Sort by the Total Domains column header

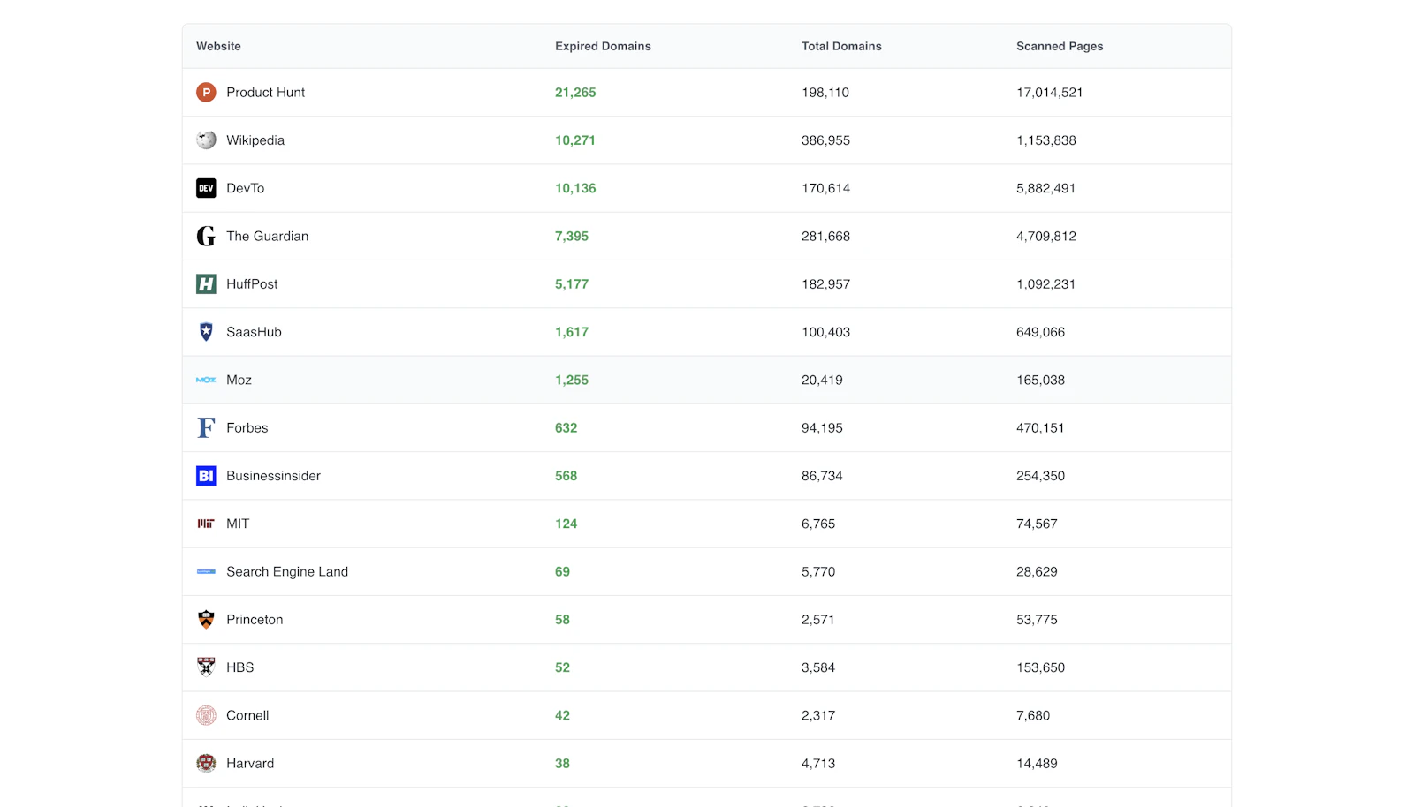tap(841, 46)
